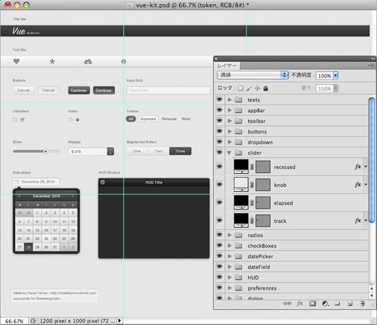Click the fx badge on recessed layer
Screen dimensions: 377x325
coord(358,166)
